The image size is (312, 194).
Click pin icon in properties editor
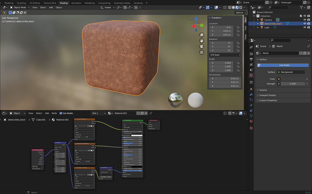click(308, 46)
